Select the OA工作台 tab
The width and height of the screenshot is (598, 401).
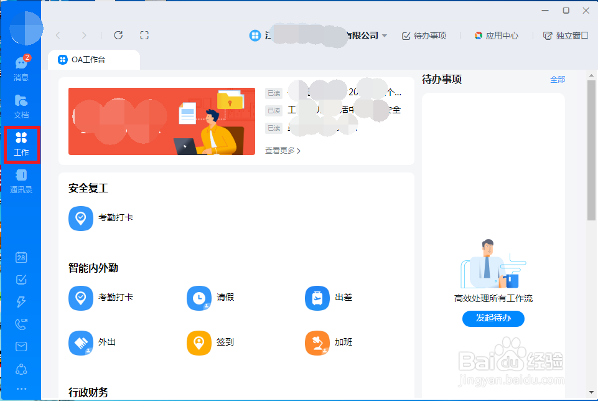pyautogui.click(x=94, y=60)
